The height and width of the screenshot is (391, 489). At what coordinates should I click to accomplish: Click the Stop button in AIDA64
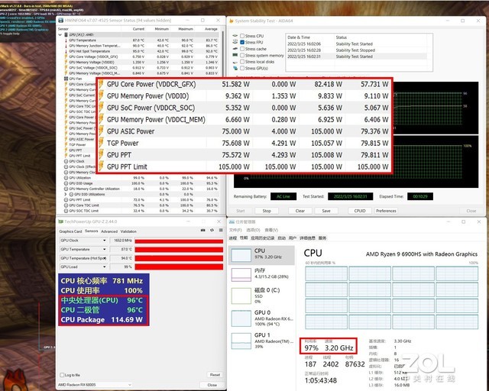click(266, 211)
